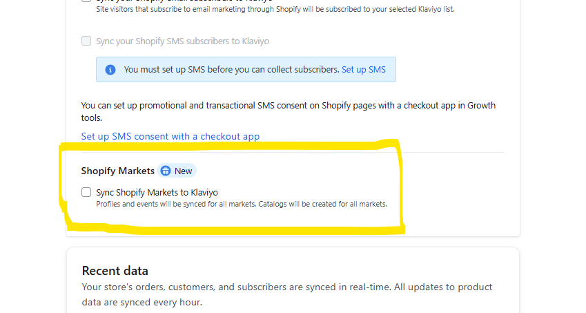Click the Recent data heading
The width and height of the screenshot is (586, 313).
coord(115,270)
